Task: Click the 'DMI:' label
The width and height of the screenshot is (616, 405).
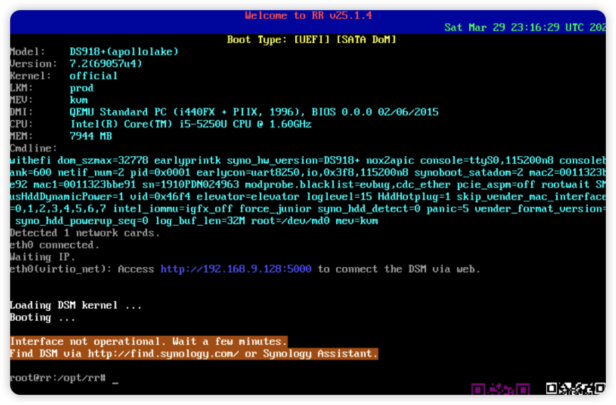Action: tap(22, 112)
